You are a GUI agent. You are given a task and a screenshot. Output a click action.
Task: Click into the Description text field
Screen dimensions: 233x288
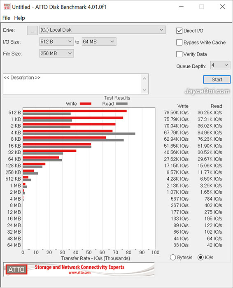[72, 84]
